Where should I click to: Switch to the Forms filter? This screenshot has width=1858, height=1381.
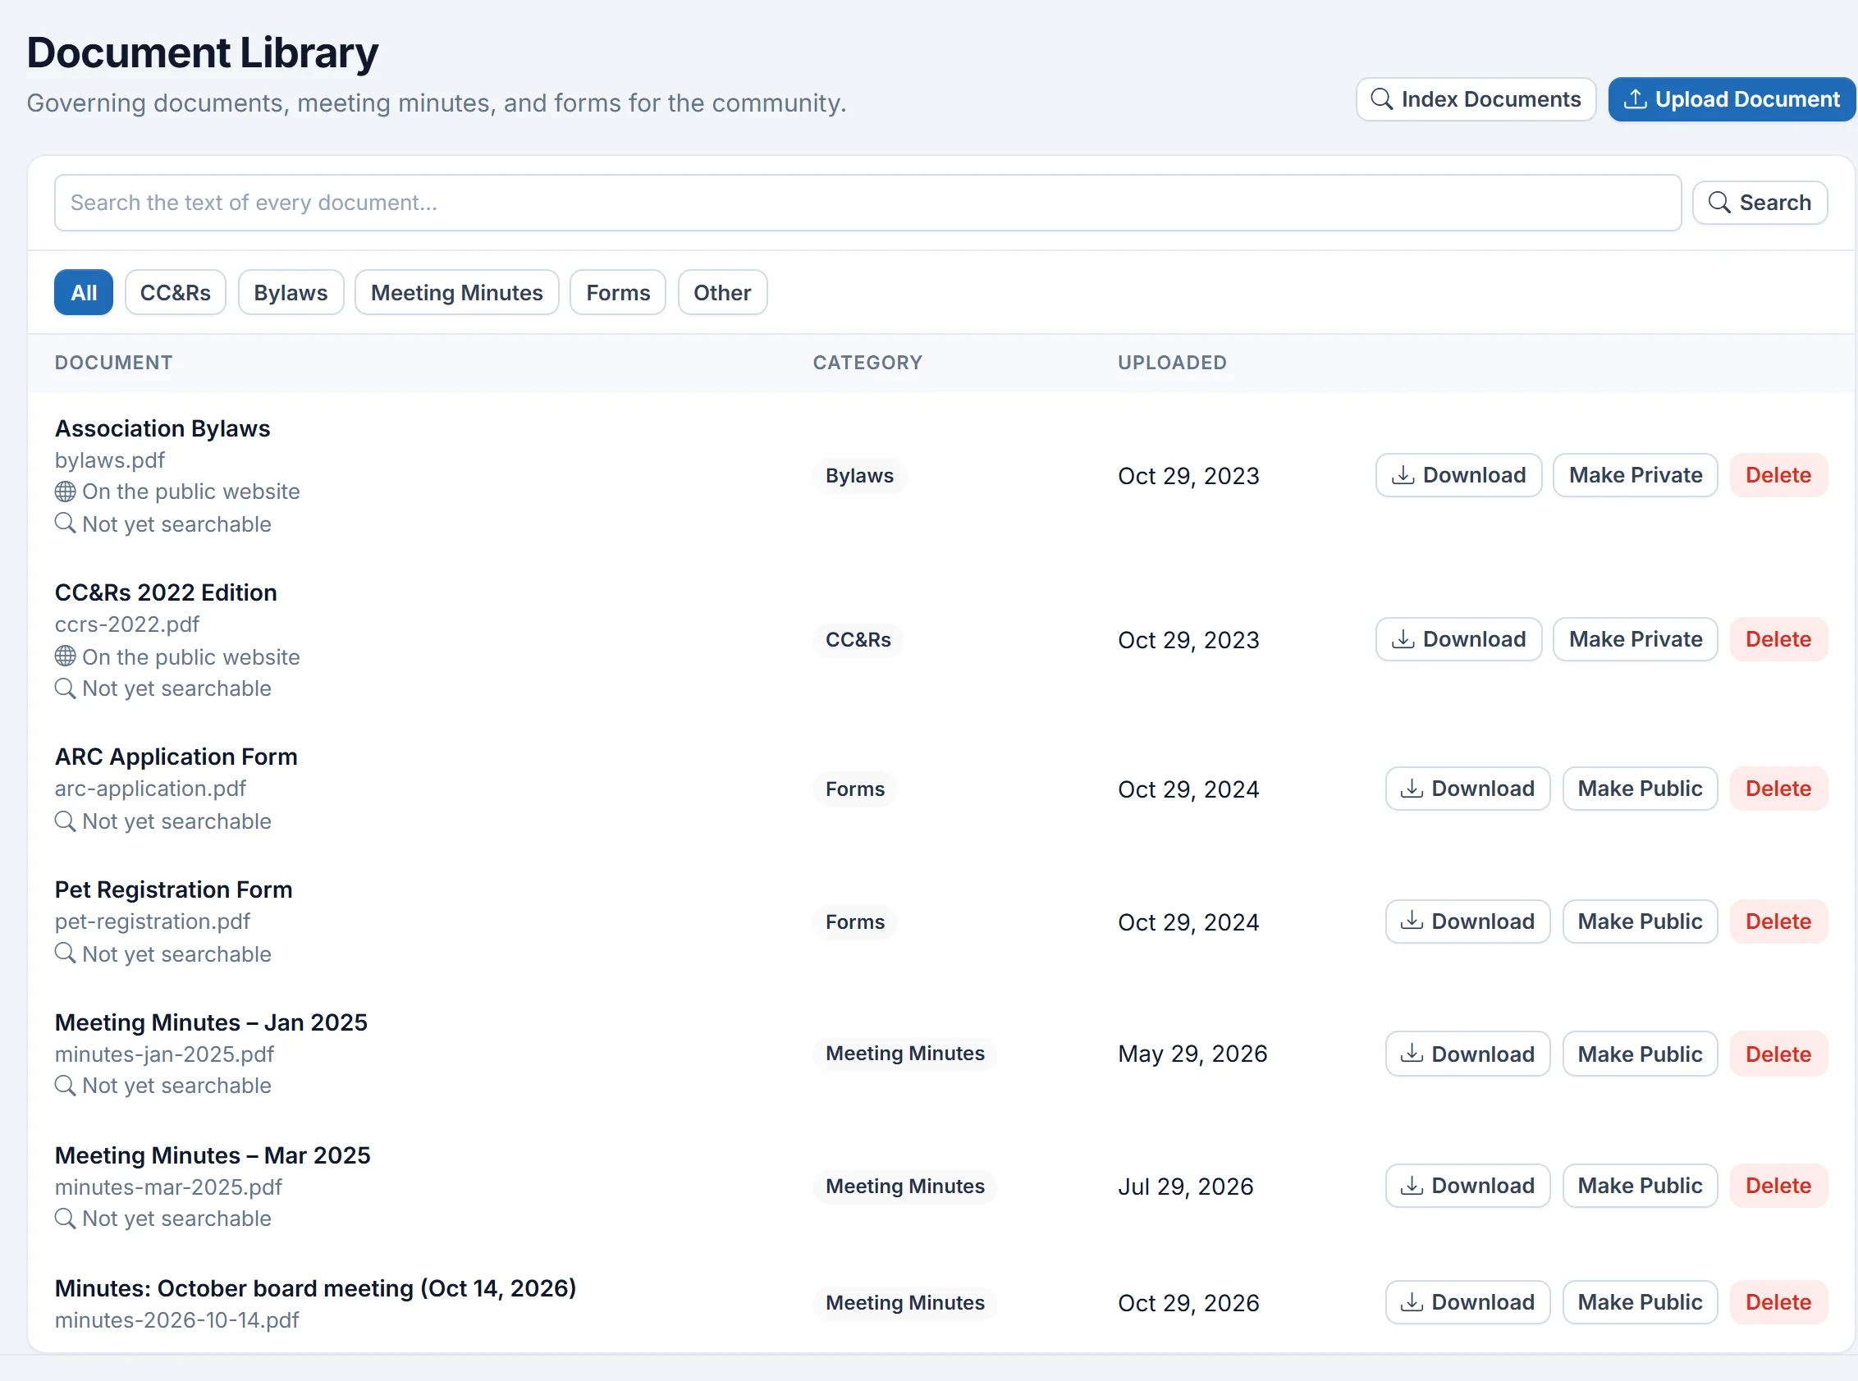(x=618, y=293)
